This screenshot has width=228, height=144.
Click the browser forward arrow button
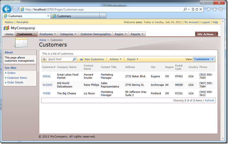click(16, 9)
